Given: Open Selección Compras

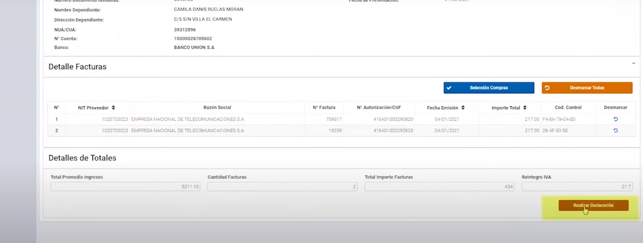Looking at the screenshot, I should (489, 88).
